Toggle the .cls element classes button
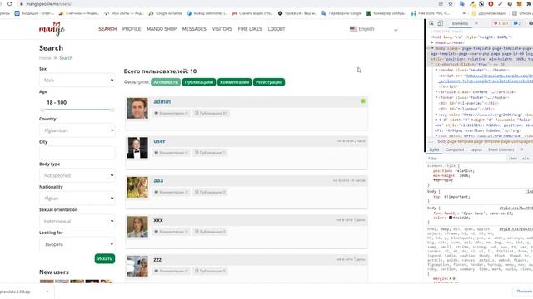 coord(526,159)
